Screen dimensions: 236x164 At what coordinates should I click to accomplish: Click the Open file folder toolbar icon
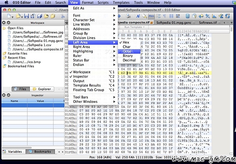tap(18, 16)
